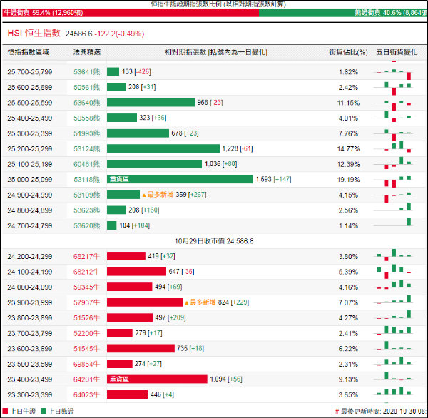
Task: Open bull warrant link 51526牛
Action: [86, 318]
